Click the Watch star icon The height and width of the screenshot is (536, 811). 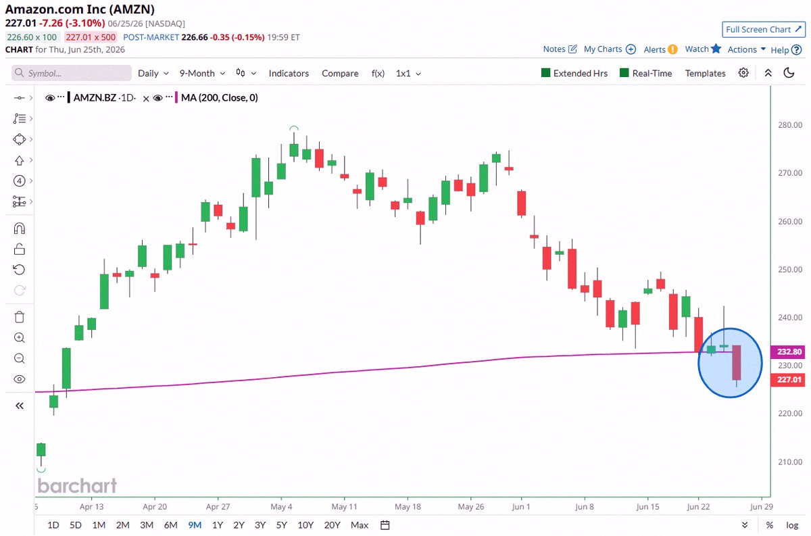tap(716, 49)
